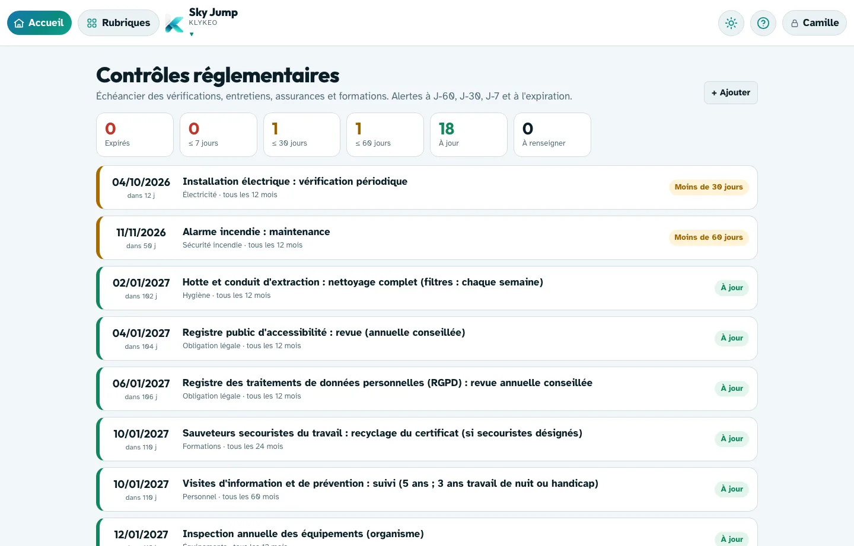Open Visites d'information et de prévention entry

click(427, 489)
